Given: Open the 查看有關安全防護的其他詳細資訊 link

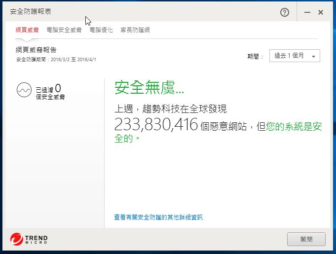Looking at the screenshot, I should [158, 218].
